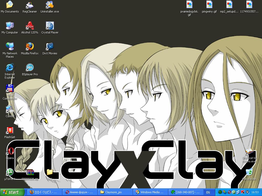Select the µTorrent desktop shortcut
Screen dimensions: 262x196
(10, 174)
